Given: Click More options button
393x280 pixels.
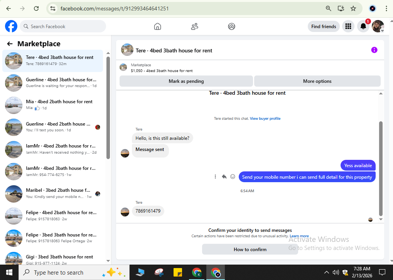Looking at the screenshot, I should click(317, 81).
